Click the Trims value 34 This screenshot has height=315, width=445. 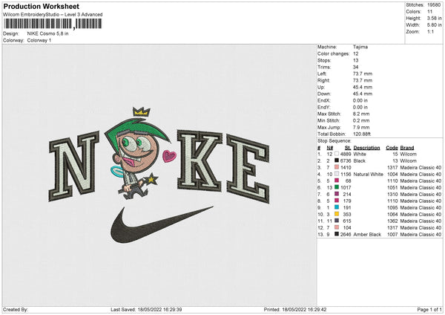click(x=355, y=67)
